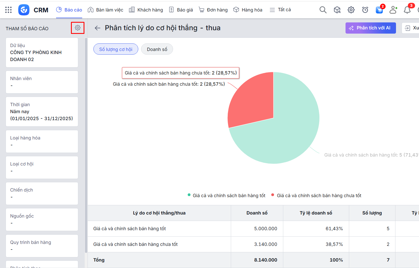Select the Số lượng cơ hội chart toggle
The image size is (419, 268).
116,49
